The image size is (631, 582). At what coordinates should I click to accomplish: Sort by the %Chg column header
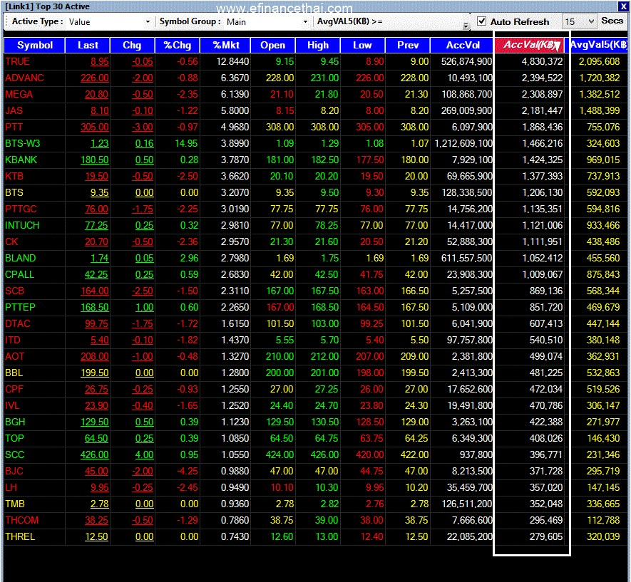(x=178, y=45)
